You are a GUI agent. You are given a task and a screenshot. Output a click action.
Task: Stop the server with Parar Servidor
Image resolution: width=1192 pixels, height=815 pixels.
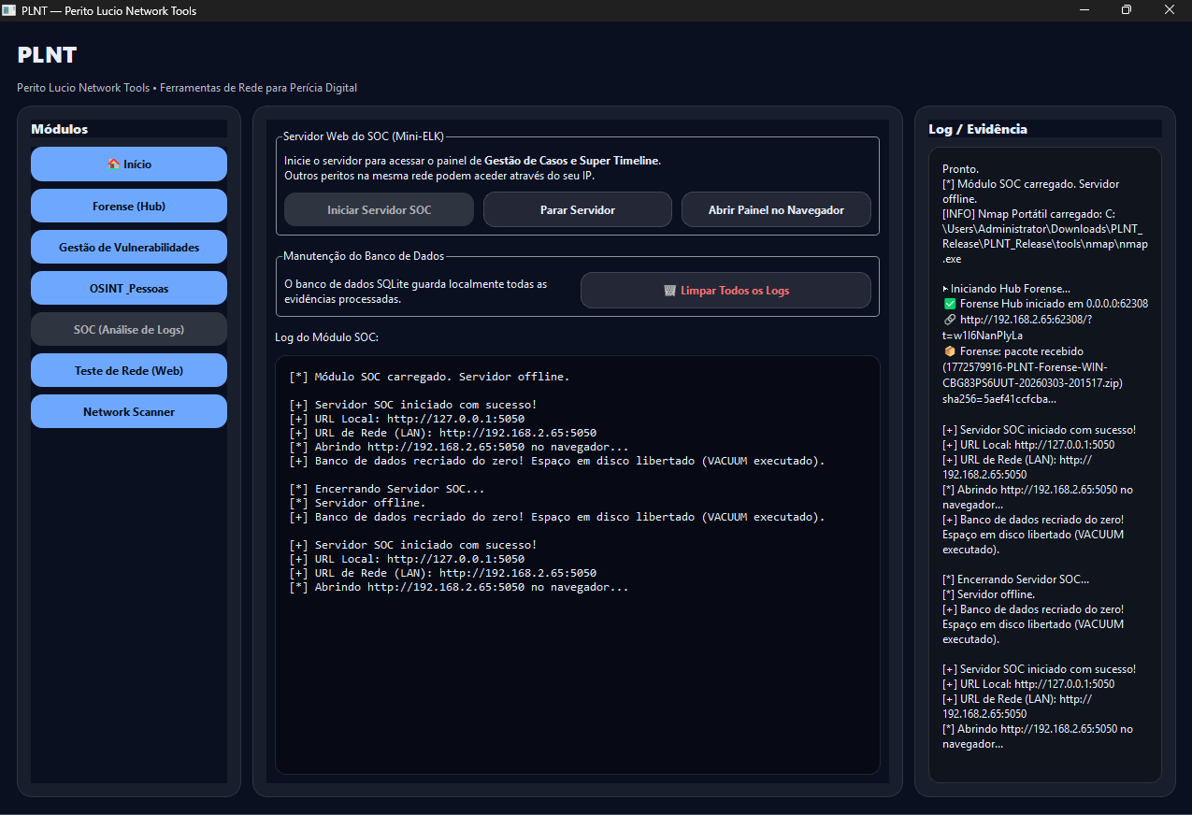coord(577,210)
